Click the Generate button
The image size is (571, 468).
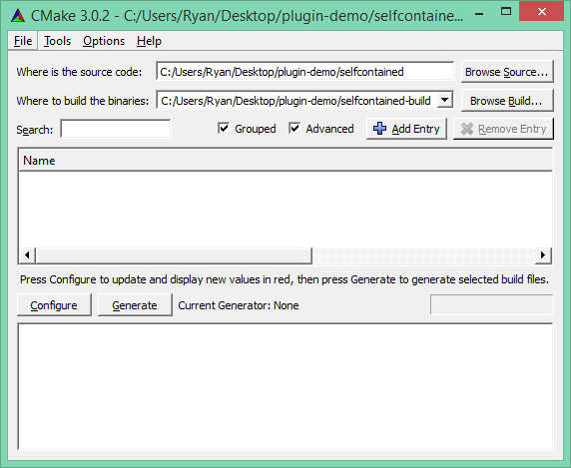tap(135, 305)
